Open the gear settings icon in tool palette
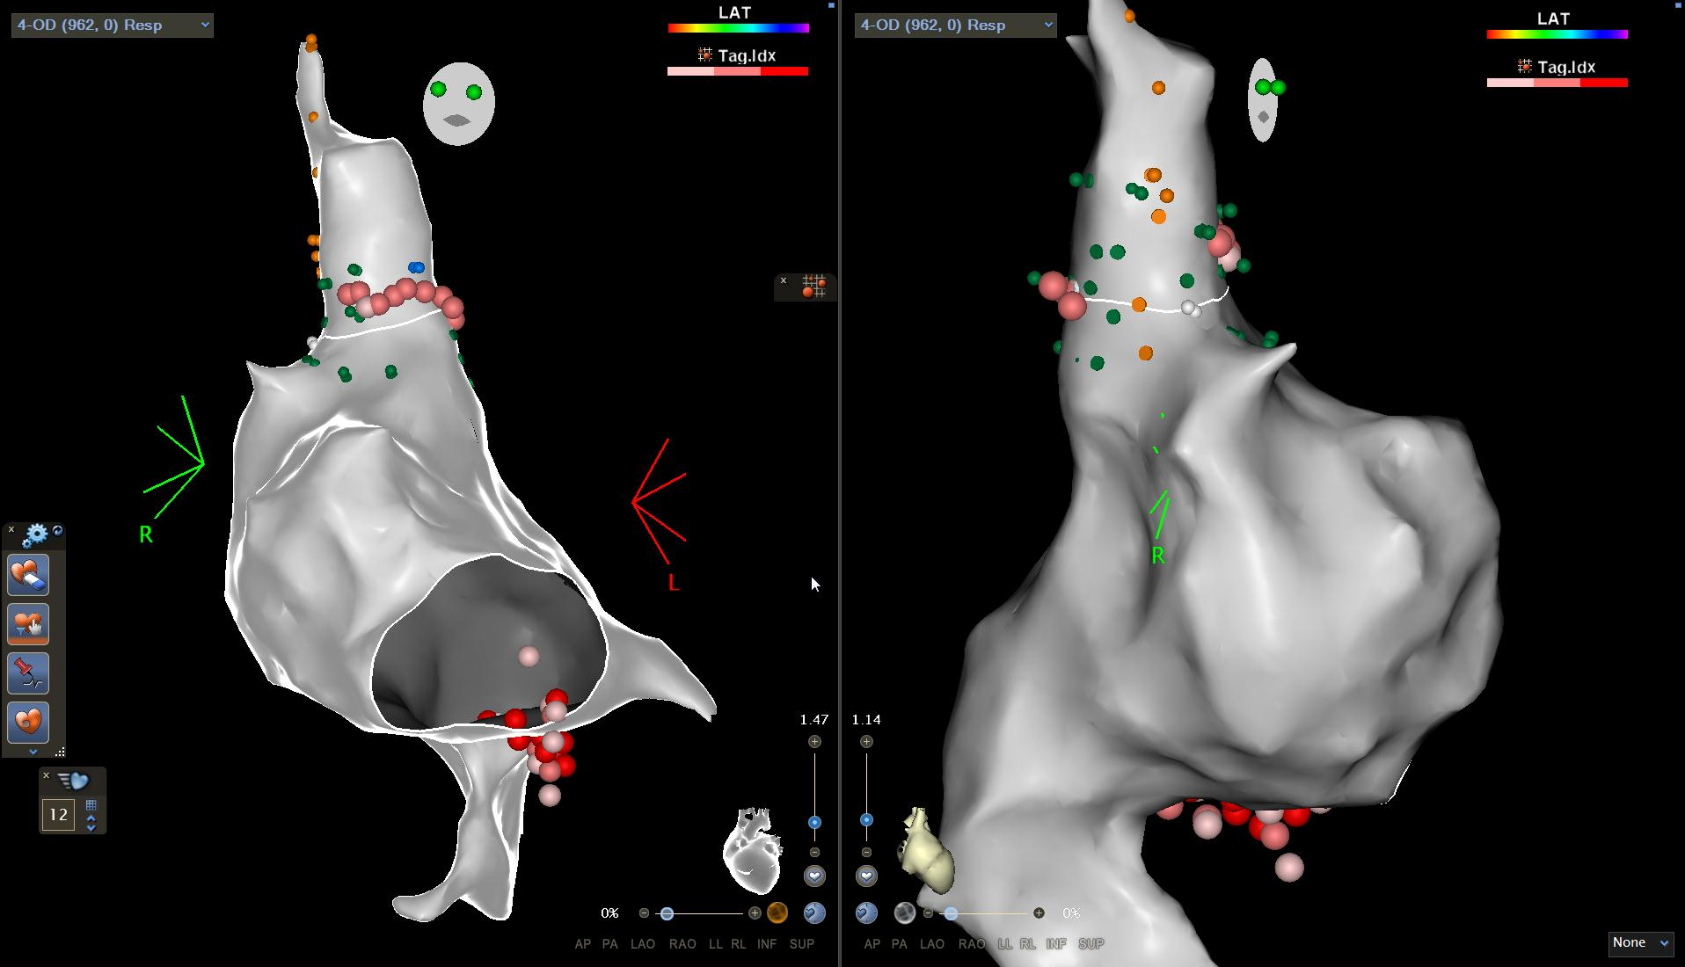This screenshot has width=1685, height=967. point(36,534)
